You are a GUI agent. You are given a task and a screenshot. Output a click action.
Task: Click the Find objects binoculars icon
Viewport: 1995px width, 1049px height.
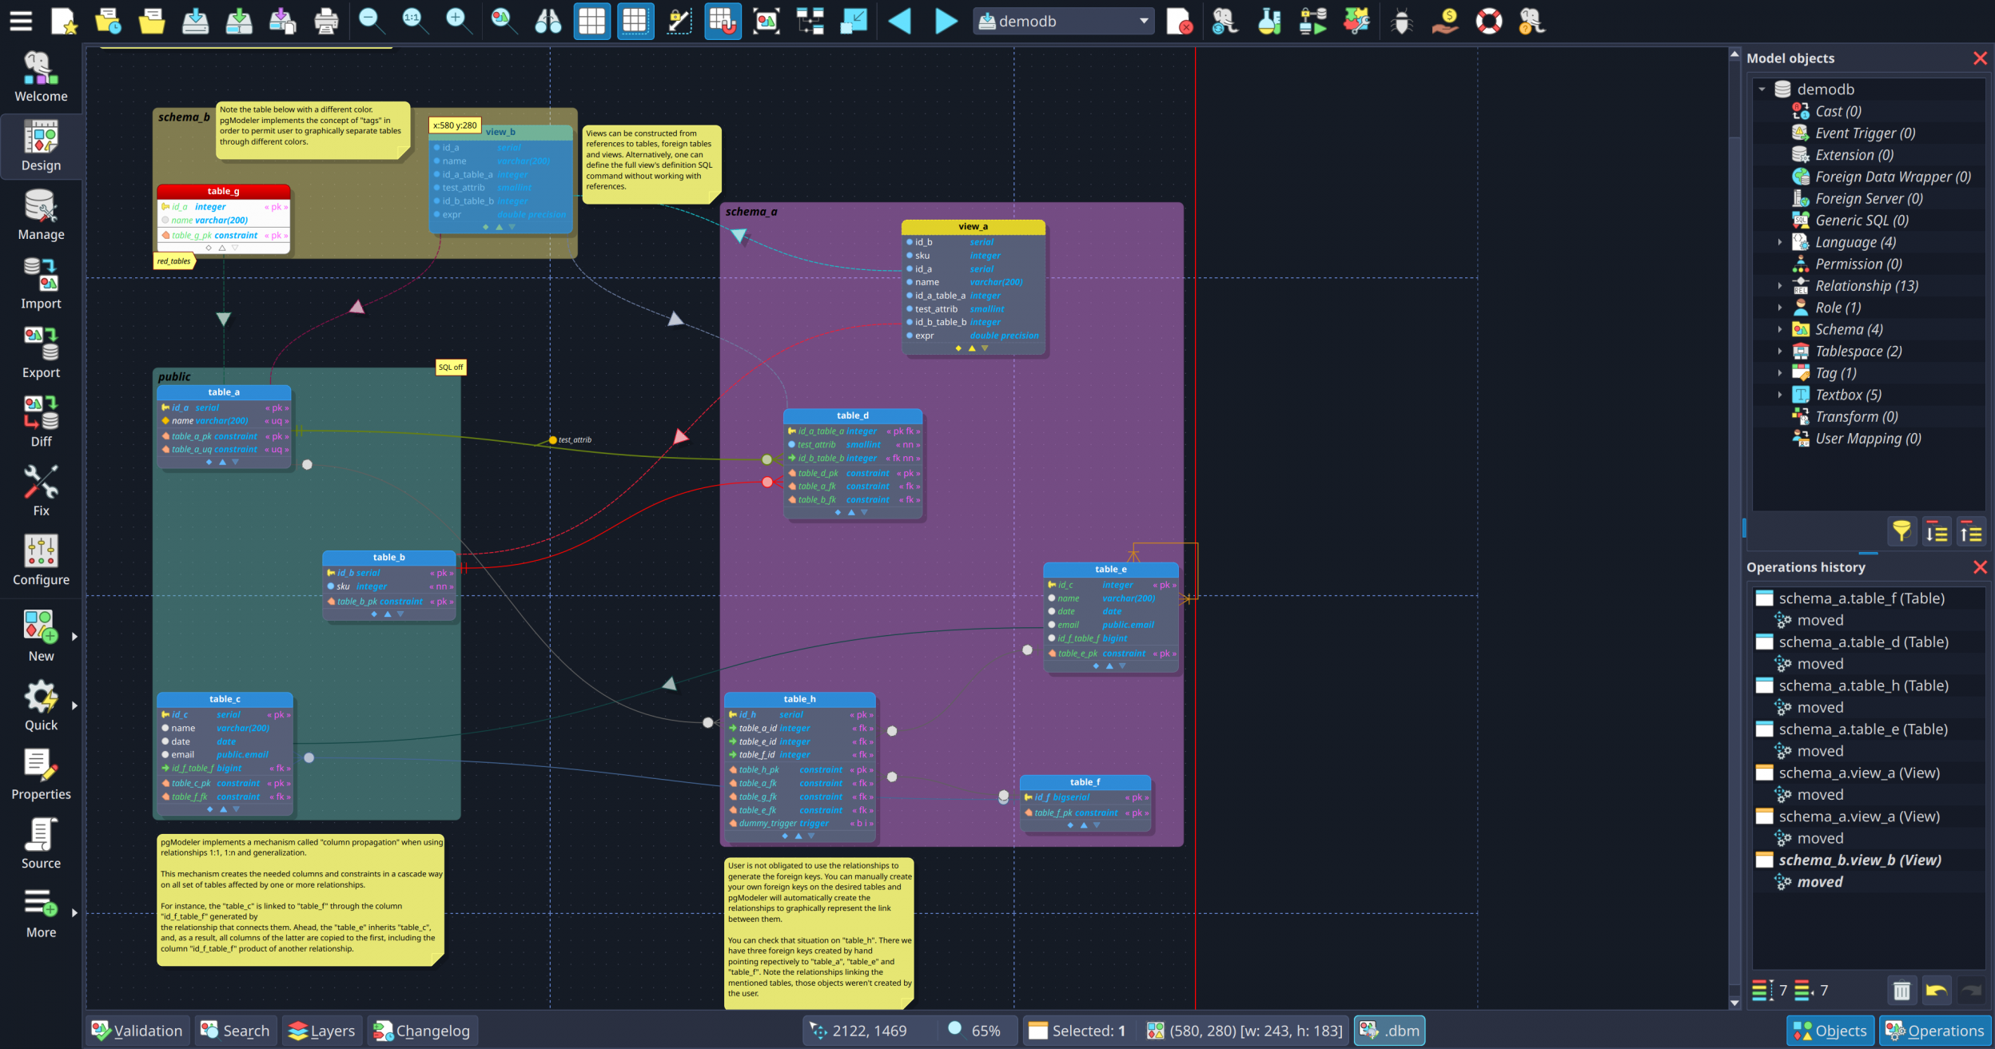pyautogui.click(x=548, y=22)
